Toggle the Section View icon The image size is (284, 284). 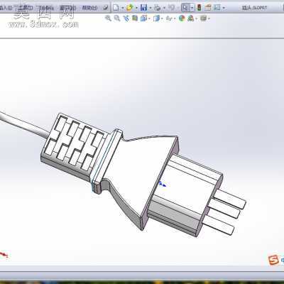coord(135,18)
